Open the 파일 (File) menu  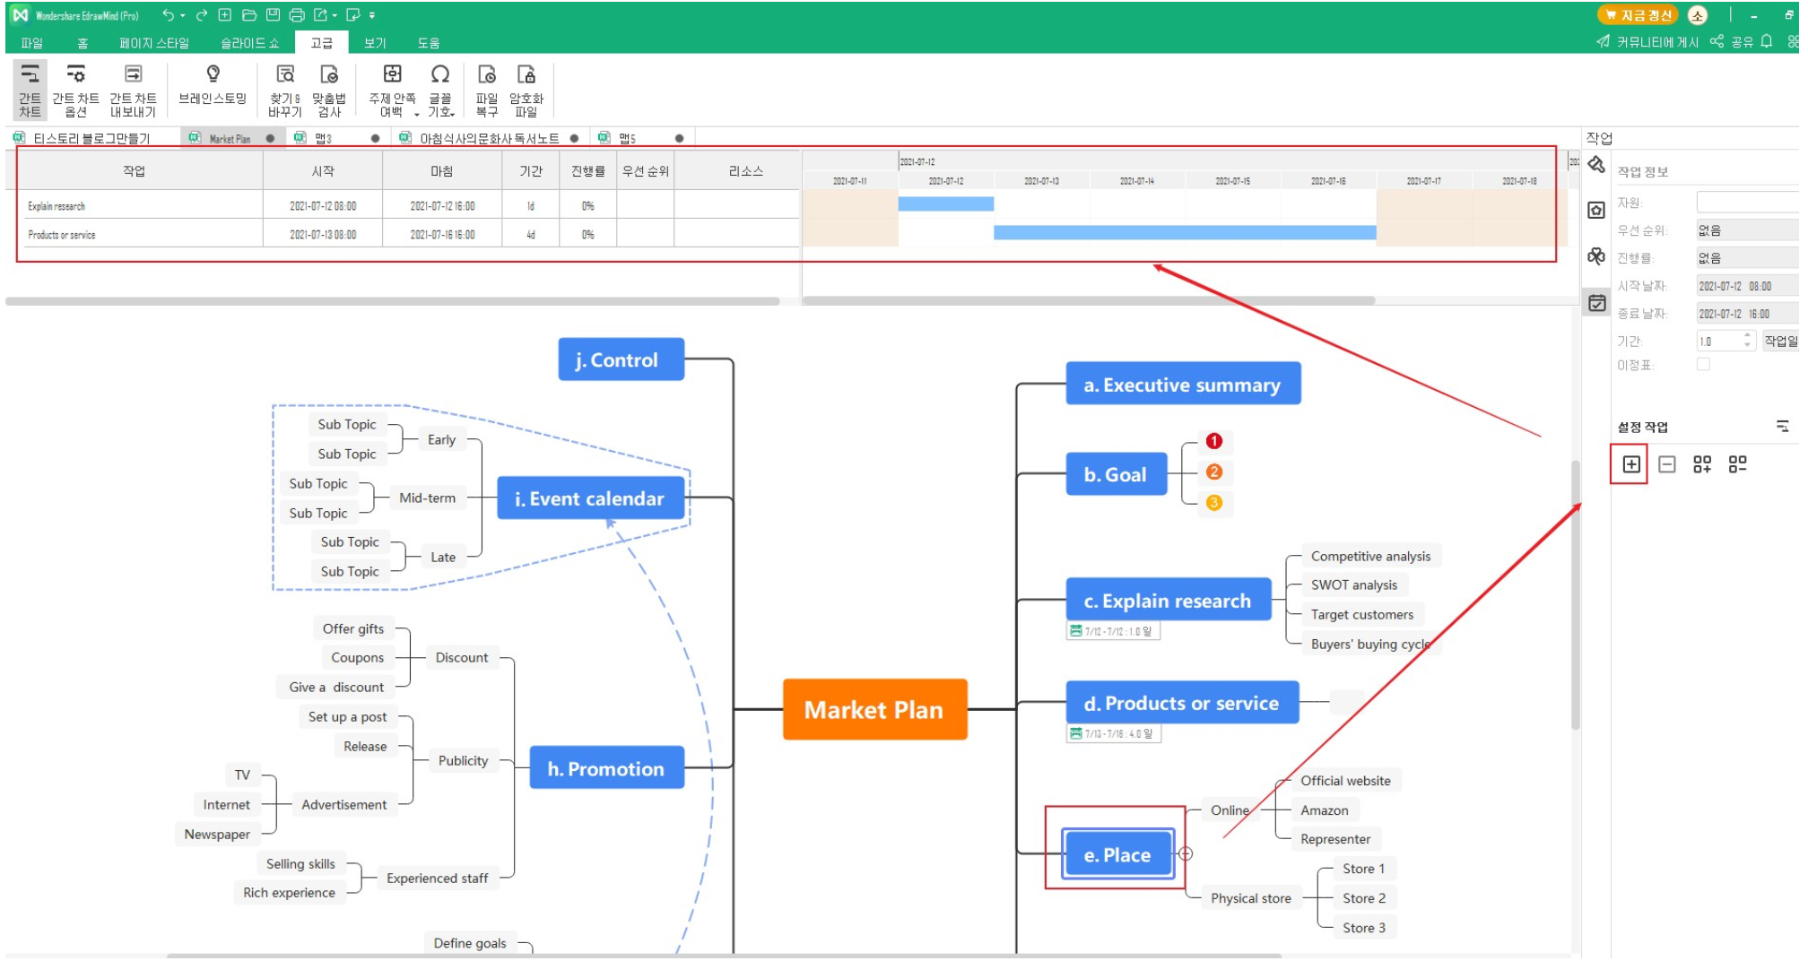pyautogui.click(x=31, y=42)
